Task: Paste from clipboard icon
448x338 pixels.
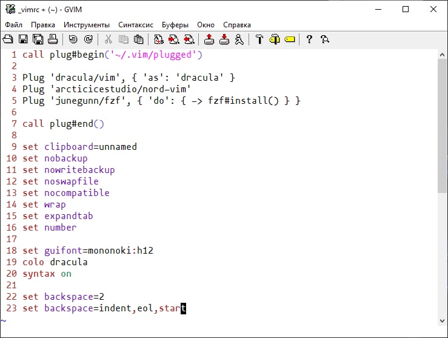Action: [139, 39]
